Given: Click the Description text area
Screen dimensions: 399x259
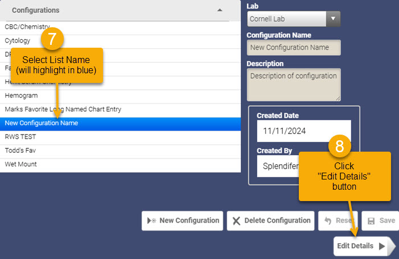Looking at the screenshot, I should click(294, 85).
